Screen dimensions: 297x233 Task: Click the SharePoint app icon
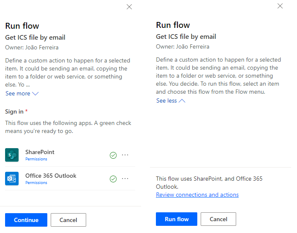(12, 155)
